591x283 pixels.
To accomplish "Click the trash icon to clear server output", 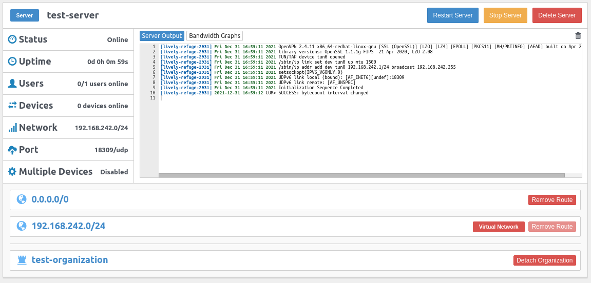I will point(578,36).
